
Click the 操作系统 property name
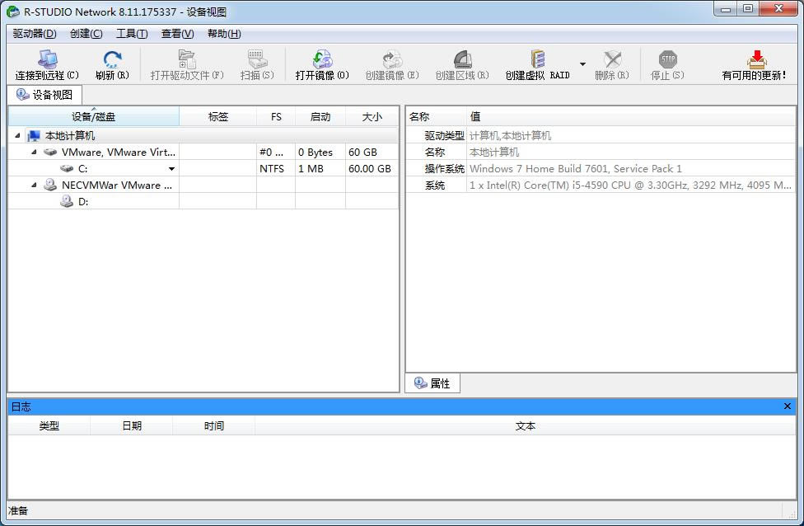click(444, 168)
